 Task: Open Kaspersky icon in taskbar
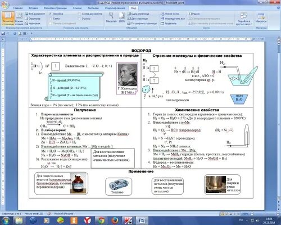tap(128, 220)
